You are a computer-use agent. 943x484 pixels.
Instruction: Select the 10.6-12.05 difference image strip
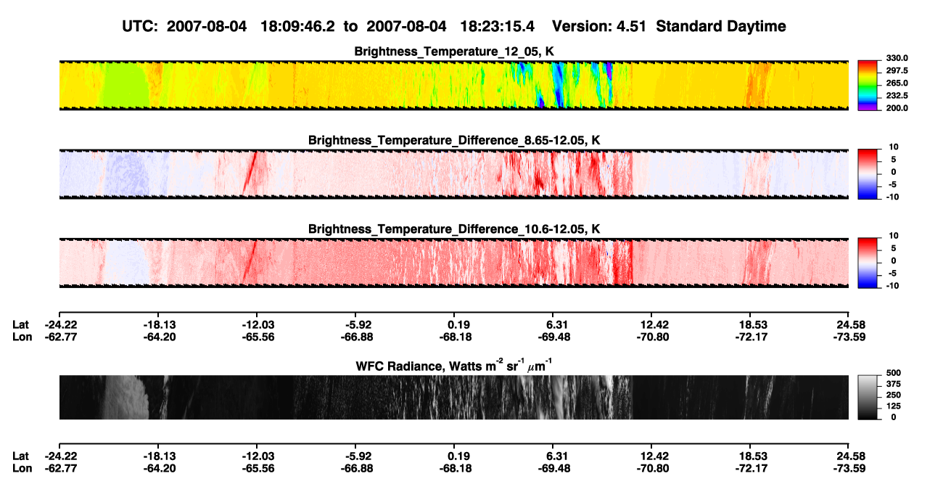click(454, 262)
